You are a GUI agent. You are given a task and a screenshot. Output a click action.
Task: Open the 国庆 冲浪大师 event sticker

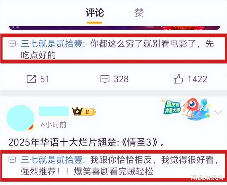[x=172, y=107]
